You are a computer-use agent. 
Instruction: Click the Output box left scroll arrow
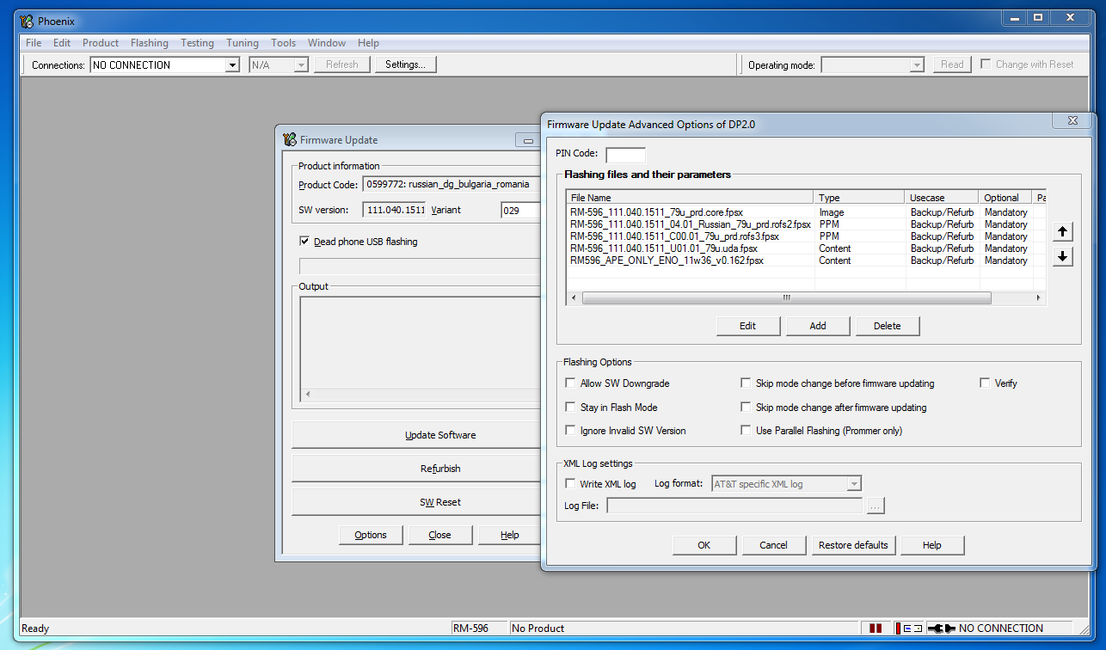308,395
